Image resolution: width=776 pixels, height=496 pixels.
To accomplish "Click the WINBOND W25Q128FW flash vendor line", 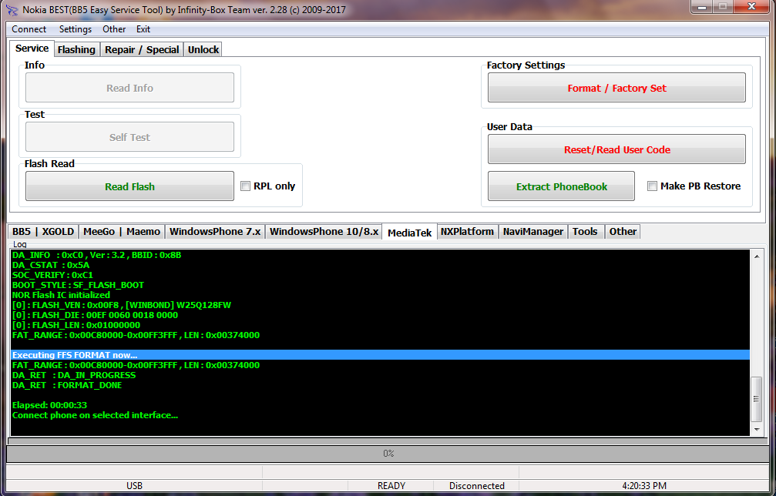I will 122,305.
